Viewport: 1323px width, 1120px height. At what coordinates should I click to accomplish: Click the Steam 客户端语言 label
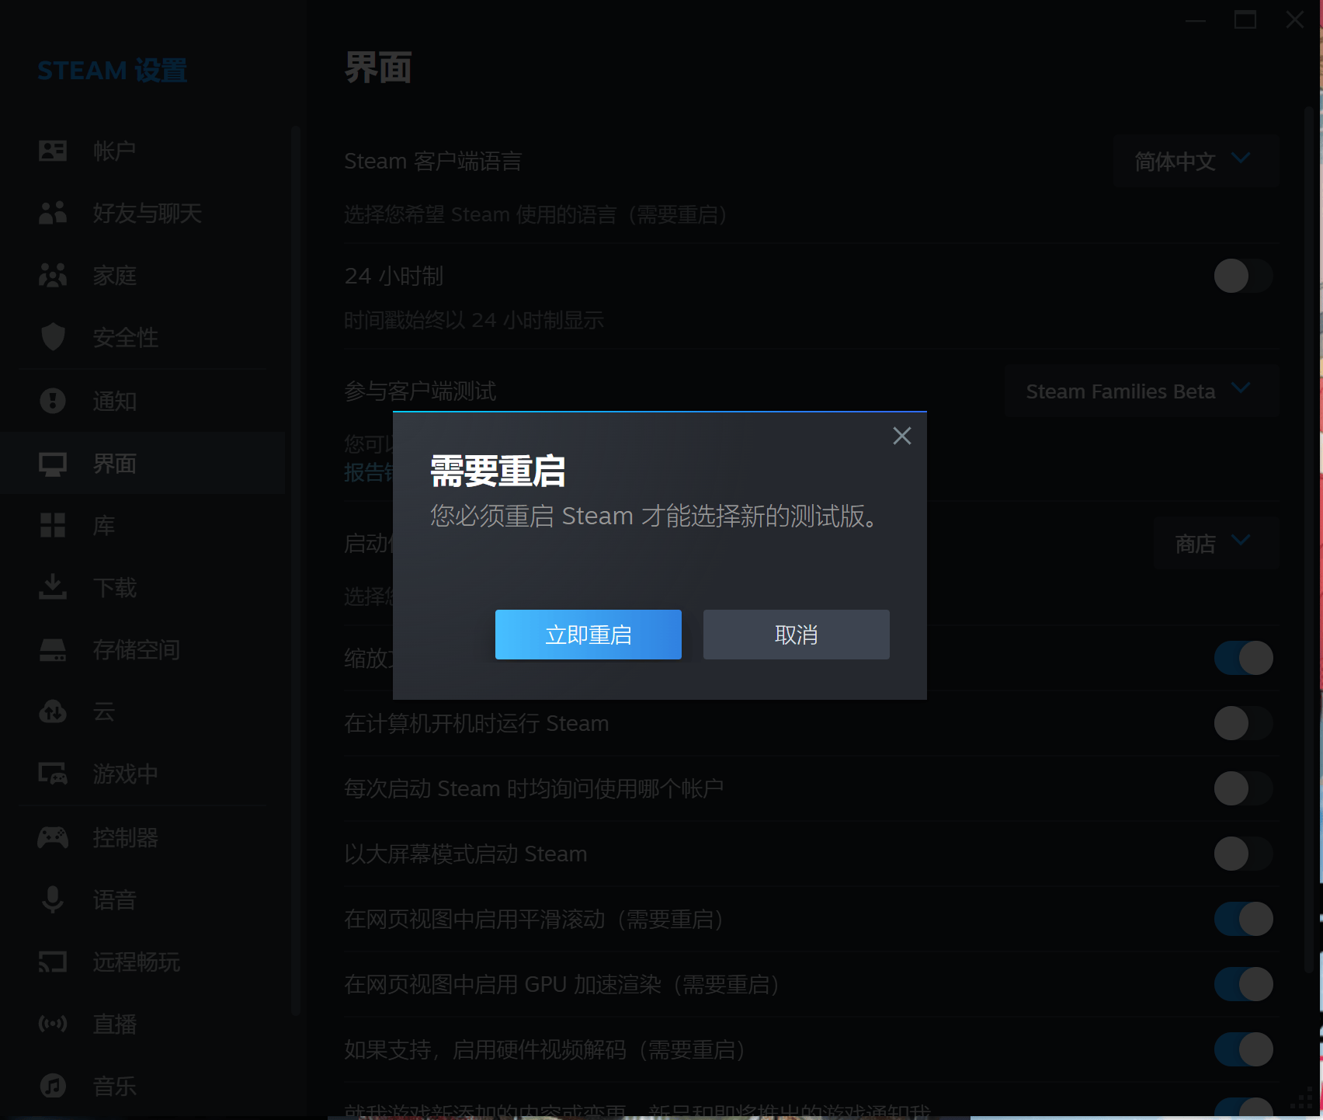pyautogui.click(x=432, y=161)
